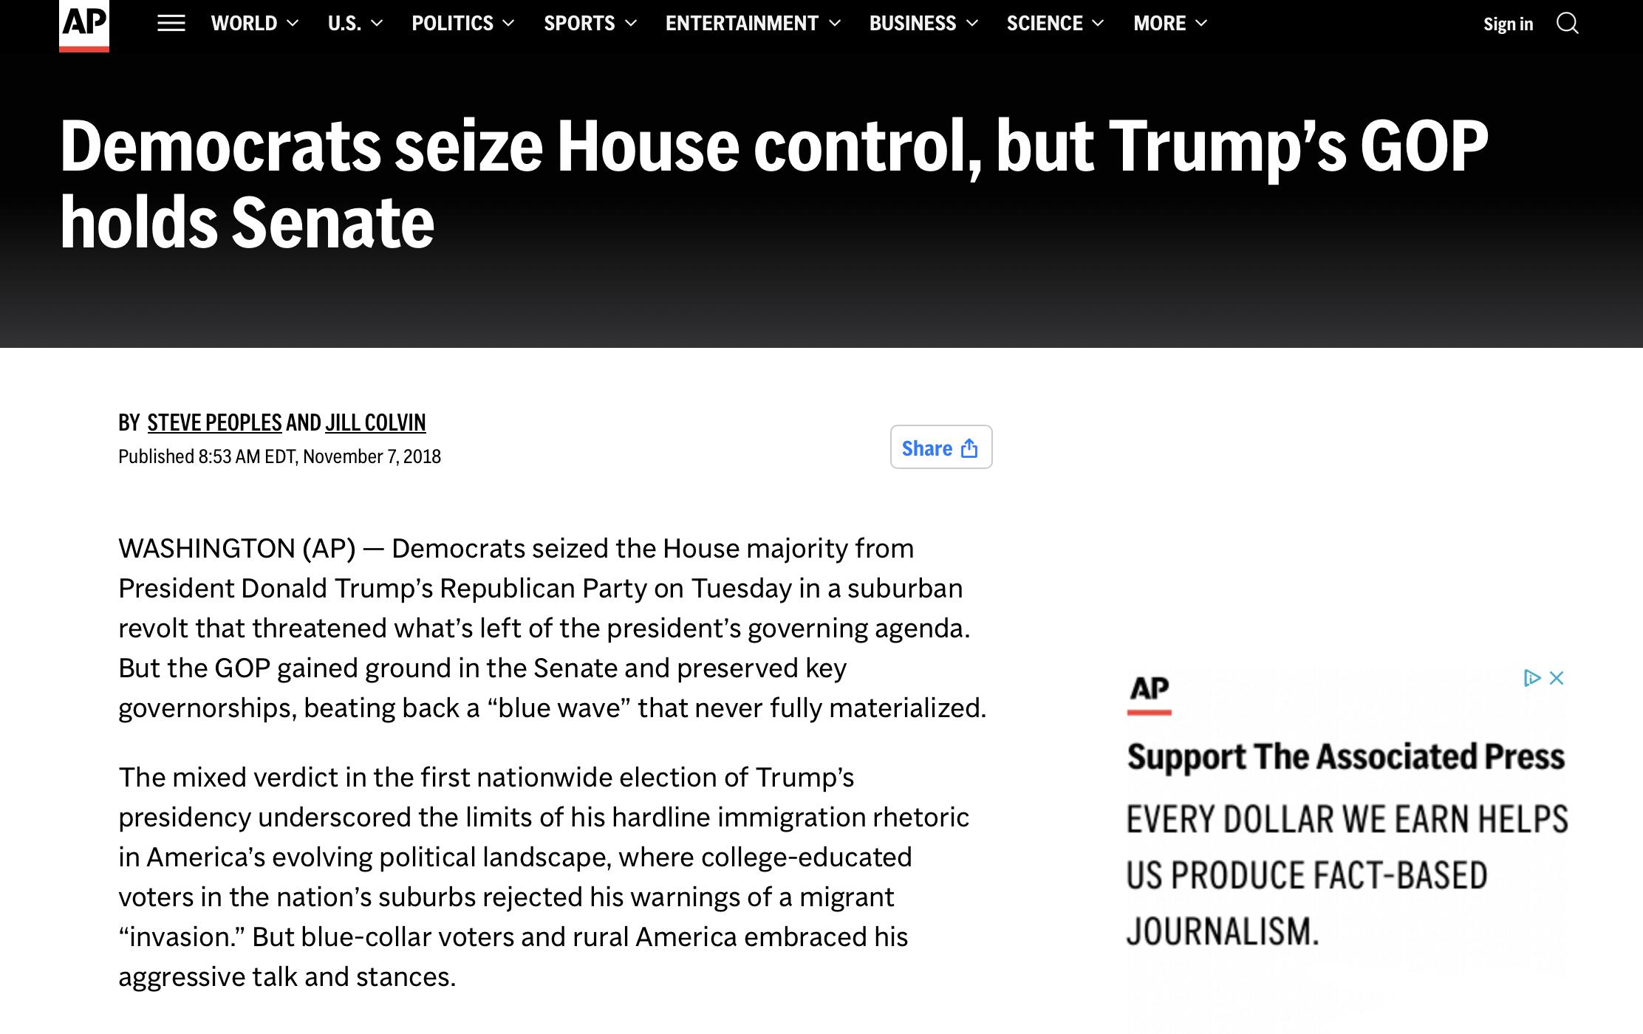Viewport: 1643px width, 1034px height.
Task: Open the search magnifier icon
Action: 1568,24
